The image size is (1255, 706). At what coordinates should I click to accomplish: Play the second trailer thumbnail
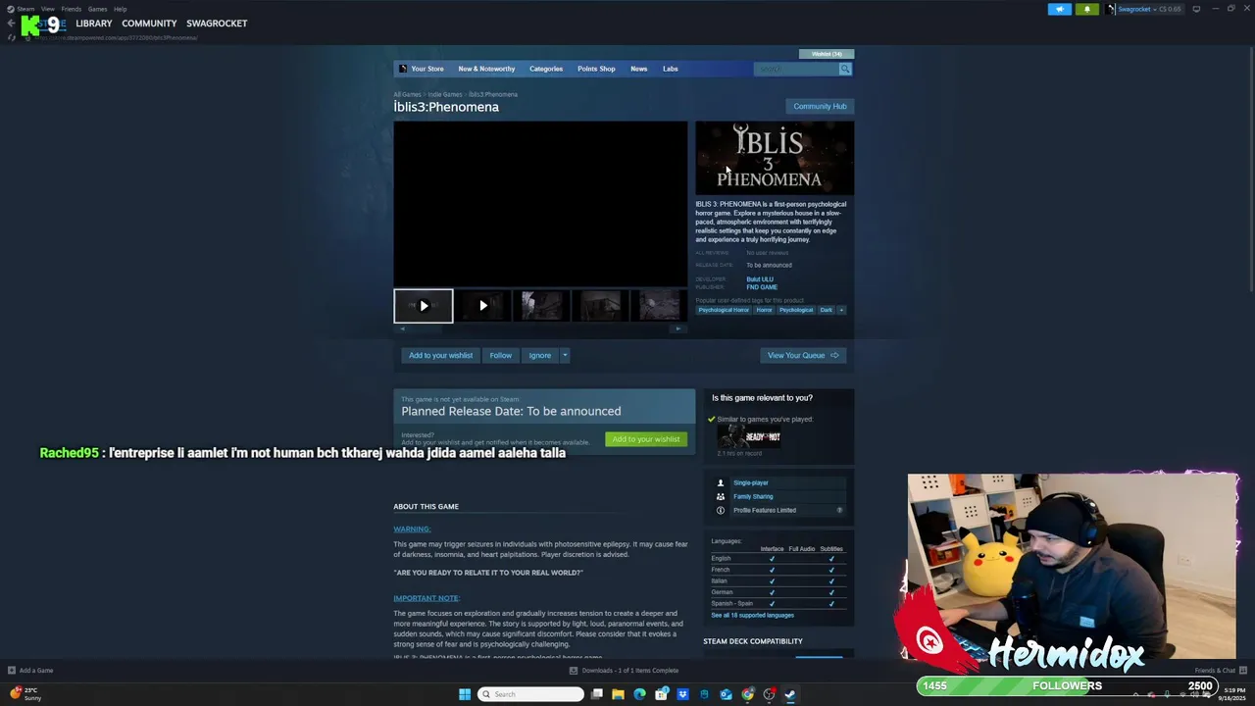click(482, 306)
